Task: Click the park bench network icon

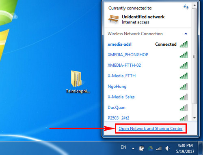Action: [113, 19]
